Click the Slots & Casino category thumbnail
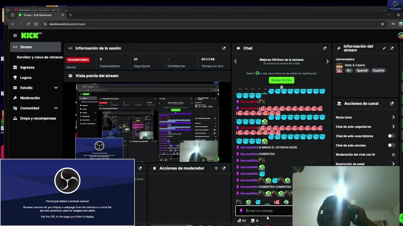Viewport: 403px width, 226px height. click(339, 68)
